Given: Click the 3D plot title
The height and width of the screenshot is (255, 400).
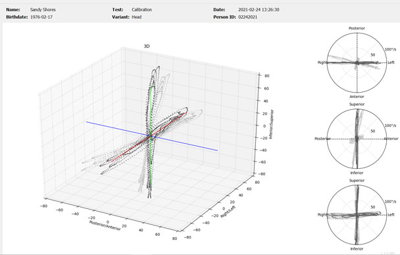Looking at the screenshot, I should [147, 47].
